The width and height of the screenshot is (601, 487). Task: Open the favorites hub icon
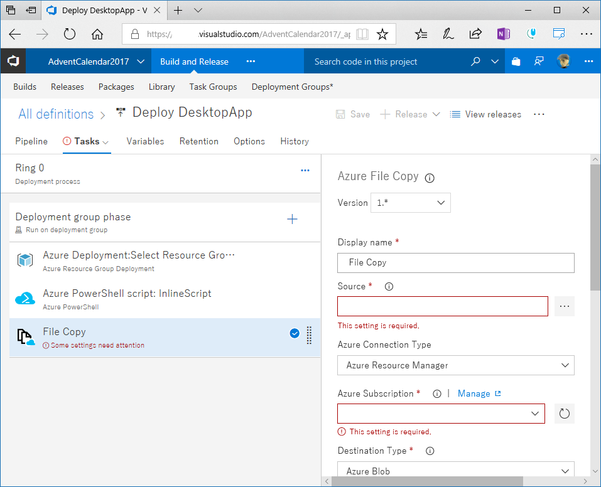click(x=421, y=35)
